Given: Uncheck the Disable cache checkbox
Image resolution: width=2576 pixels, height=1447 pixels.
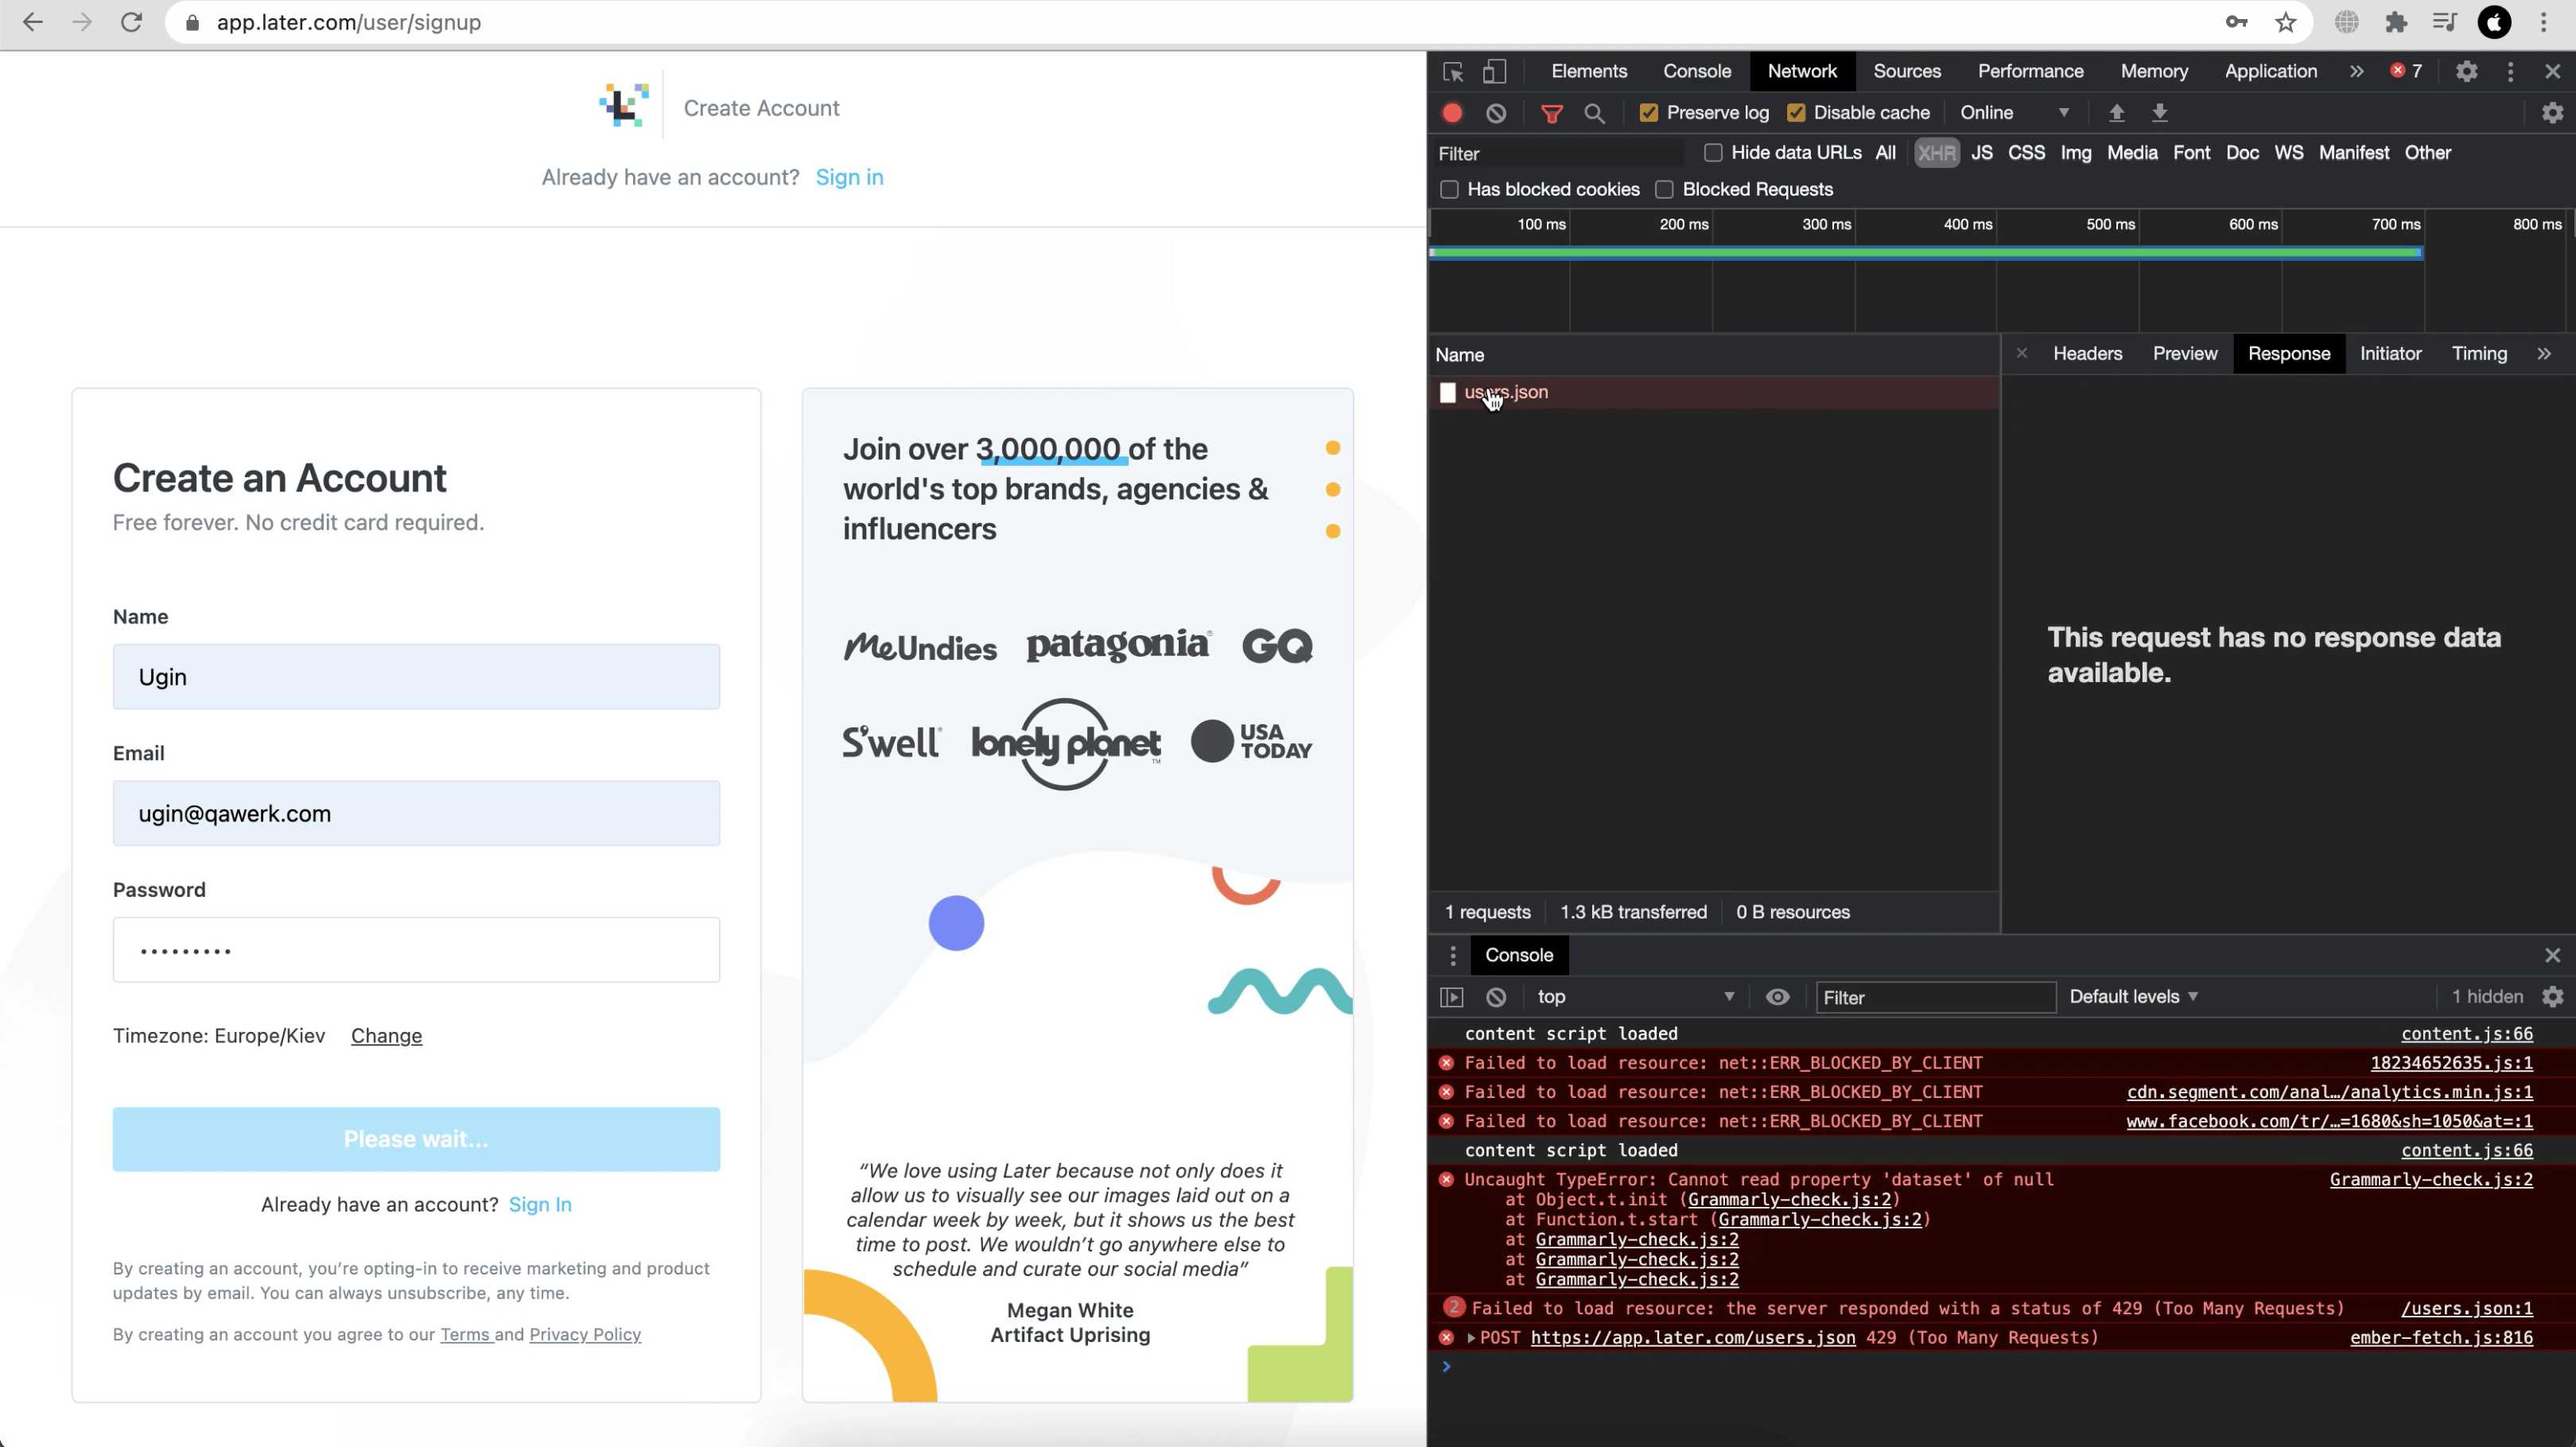Looking at the screenshot, I should click(x=1796, y=113).
